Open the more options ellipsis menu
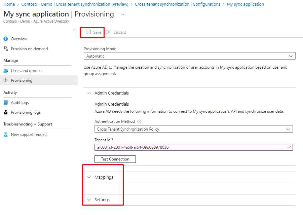Image resolution: width=303 pixels, height=215 pixels. 123,14
